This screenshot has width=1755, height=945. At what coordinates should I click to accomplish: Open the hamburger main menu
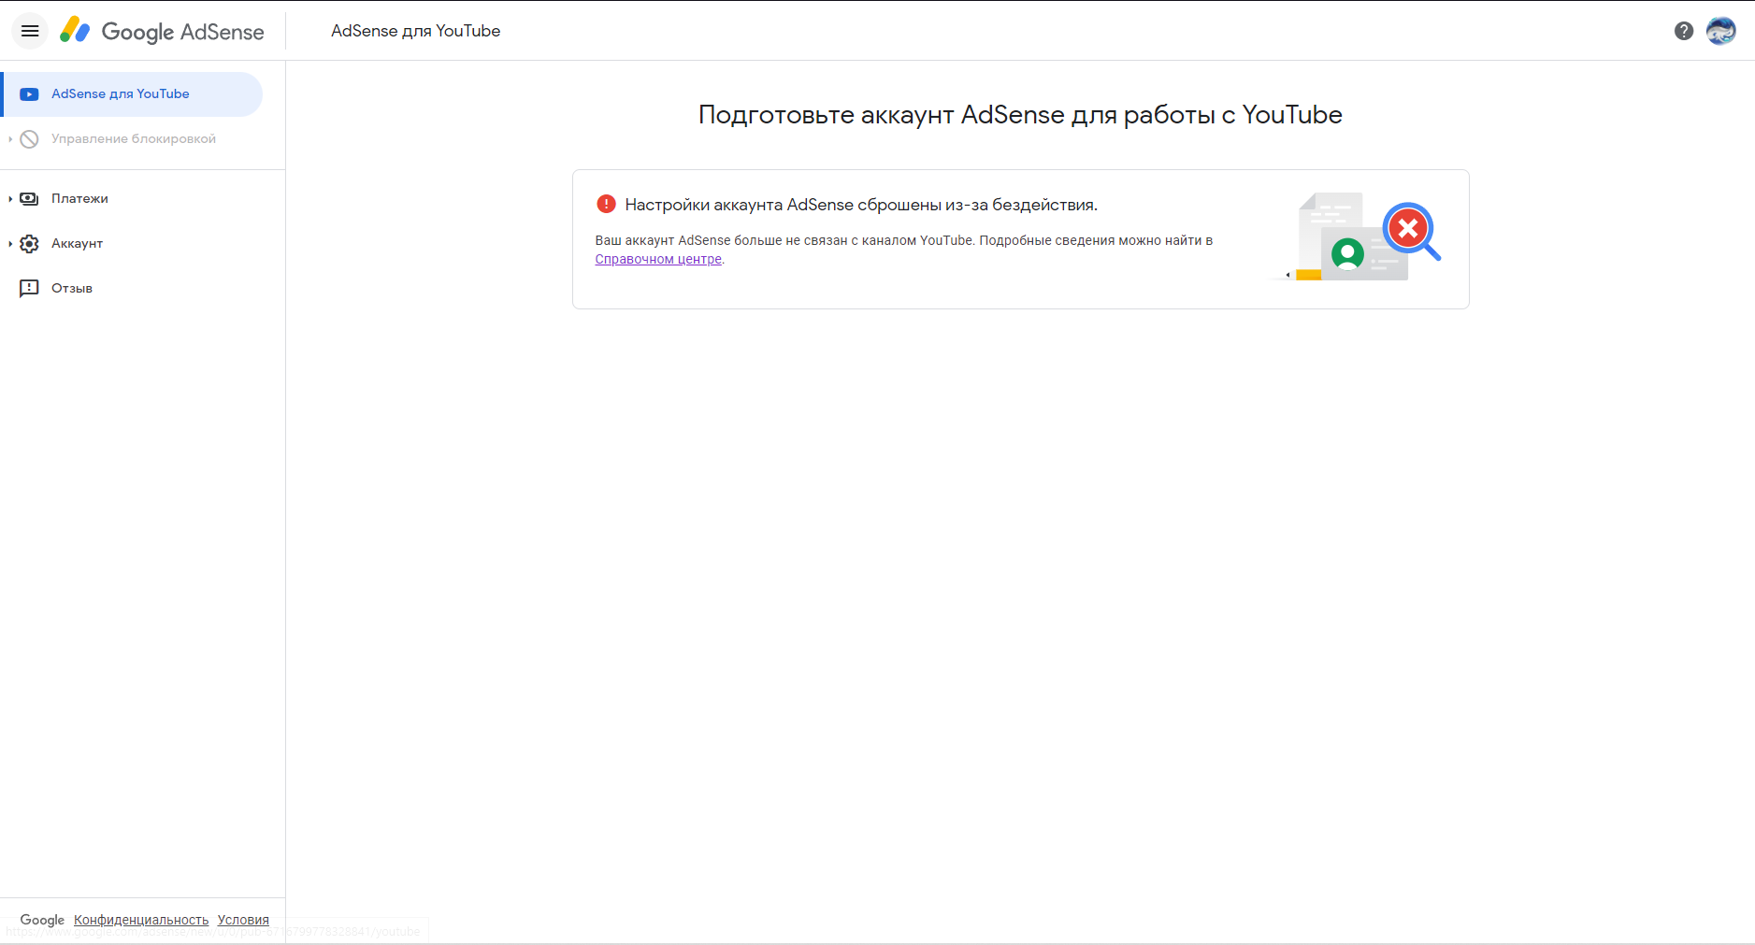(30, 31)
